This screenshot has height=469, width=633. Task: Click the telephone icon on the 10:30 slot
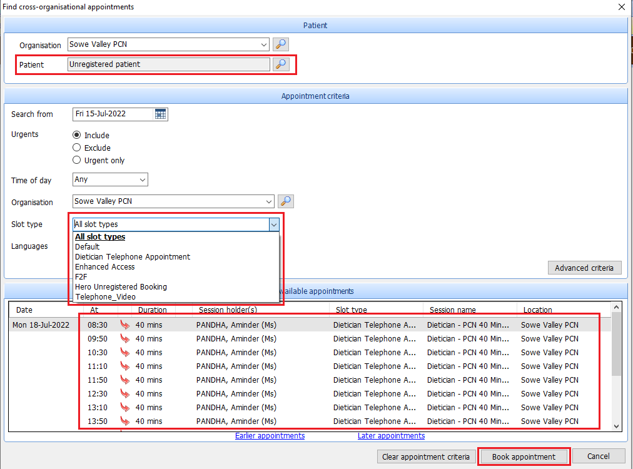coord(124,353)
